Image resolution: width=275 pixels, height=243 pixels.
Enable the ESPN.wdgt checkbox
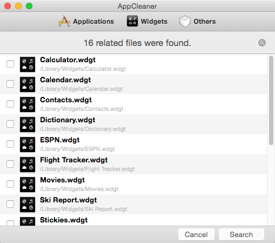[10, 144]
